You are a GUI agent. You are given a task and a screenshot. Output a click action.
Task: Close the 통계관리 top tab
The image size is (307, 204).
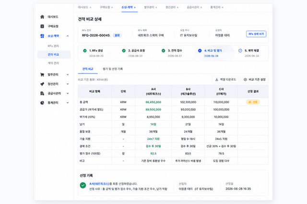coord(223,8)
